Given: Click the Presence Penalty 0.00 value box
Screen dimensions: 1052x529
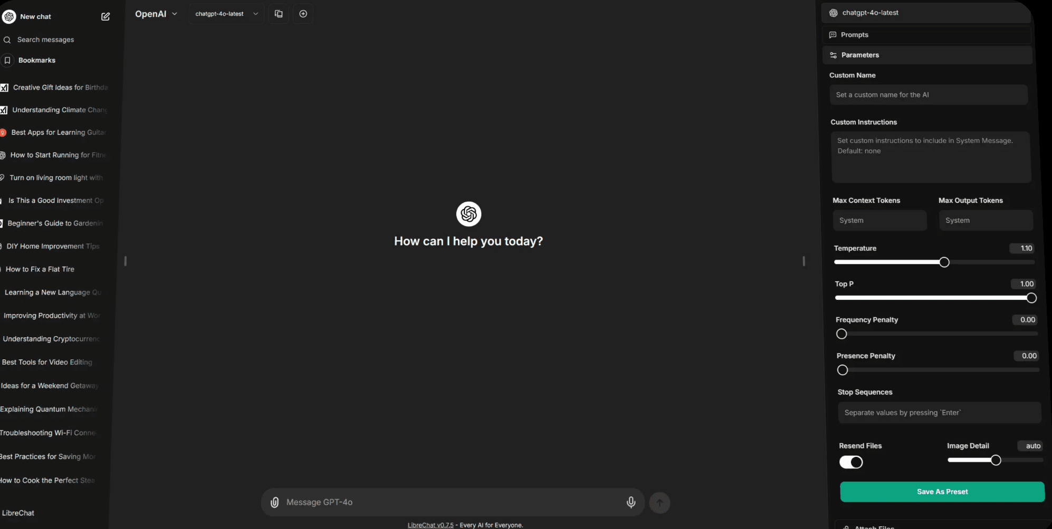Looking at the screenshot, I should click(x=1026, y=356).
